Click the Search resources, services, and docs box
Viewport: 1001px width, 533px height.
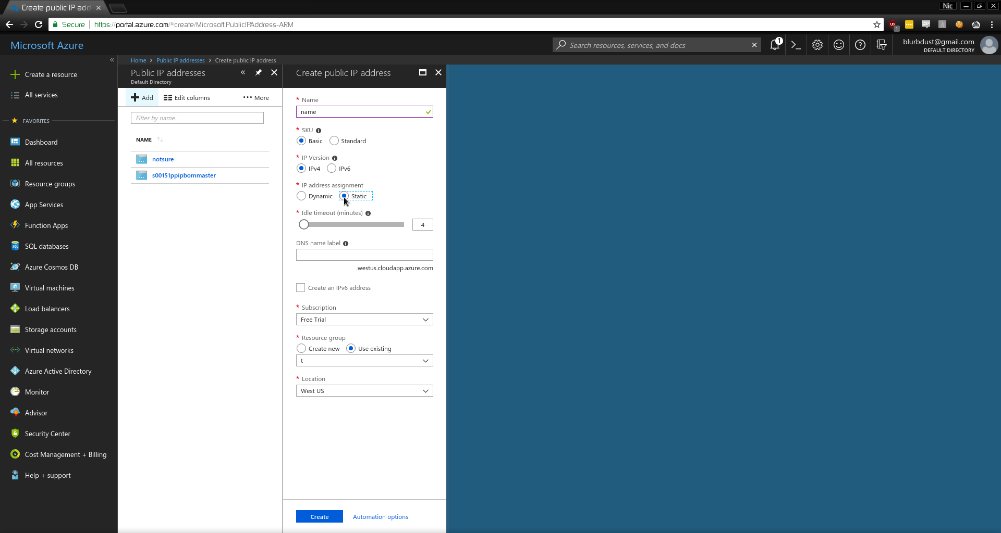(657, 45)
